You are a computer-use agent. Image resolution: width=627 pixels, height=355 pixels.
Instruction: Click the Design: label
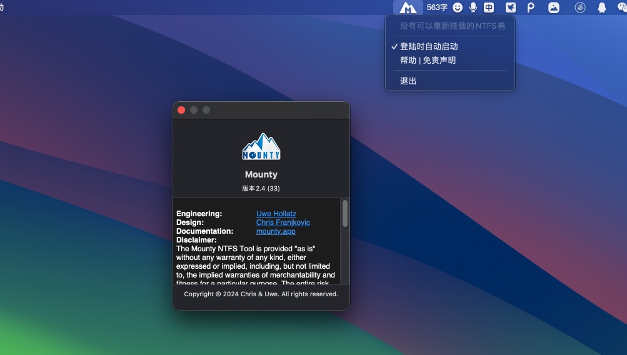[190, 222]
